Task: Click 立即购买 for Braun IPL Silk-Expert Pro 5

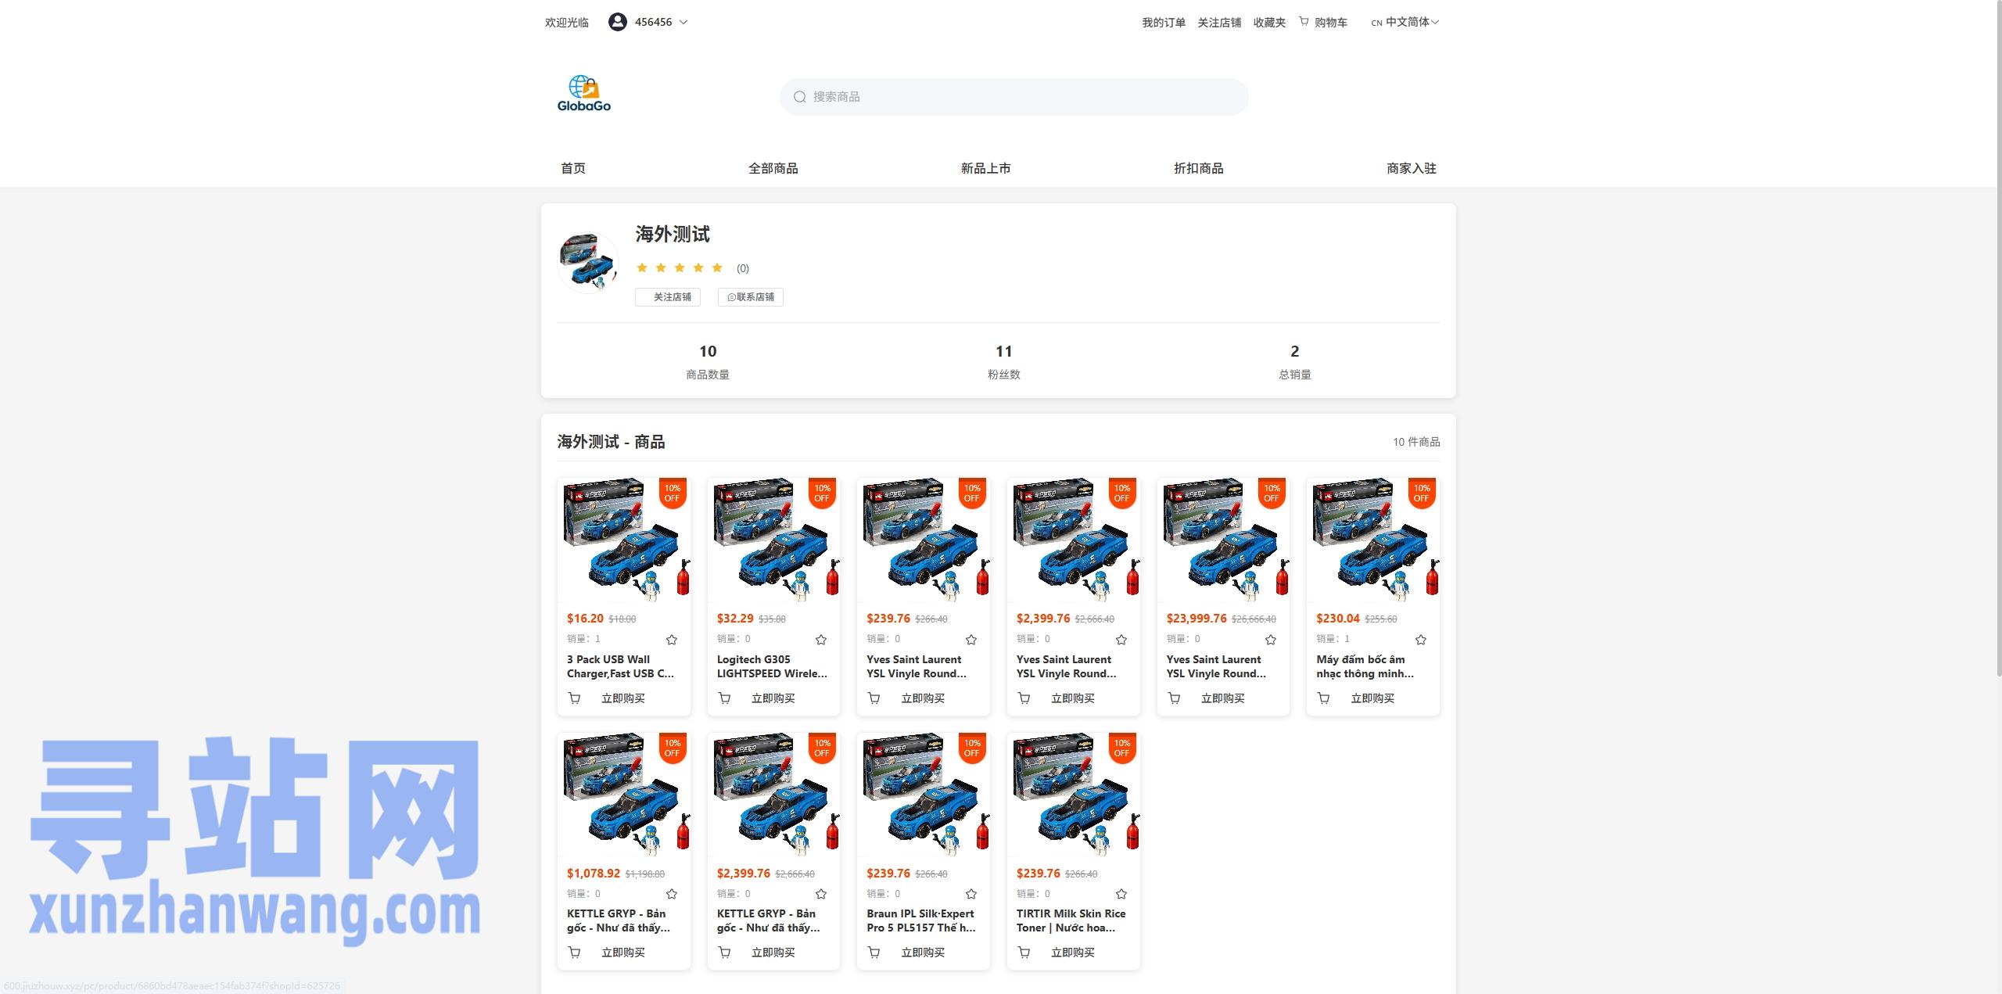Action: 923,953
